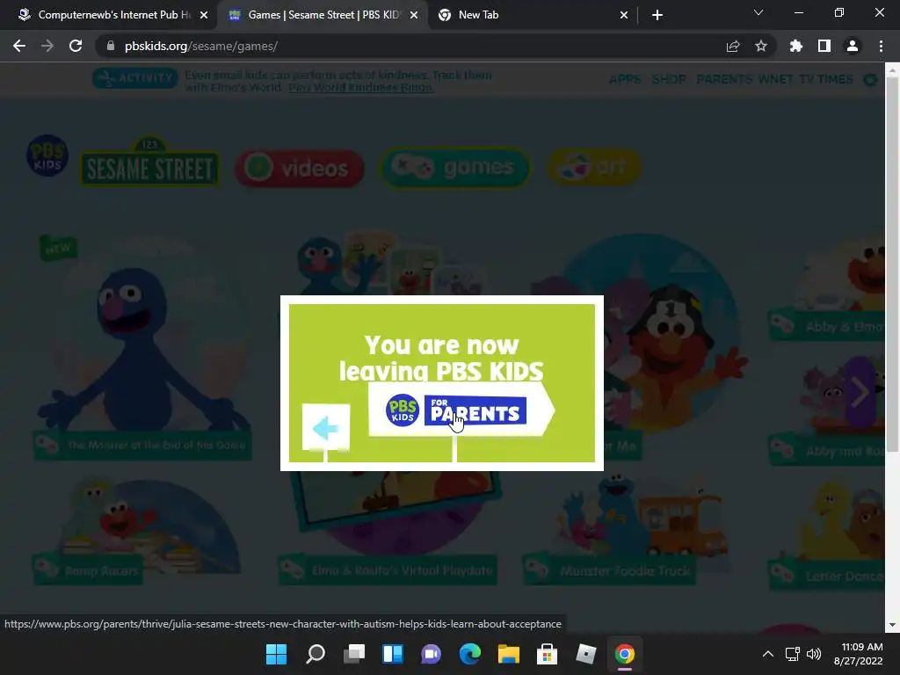Click the browser forward arrow
This screenshot has width=900, height=675.
tap(47, 46)
